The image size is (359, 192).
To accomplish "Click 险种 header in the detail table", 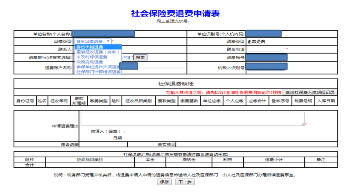I will pos(116,101).
